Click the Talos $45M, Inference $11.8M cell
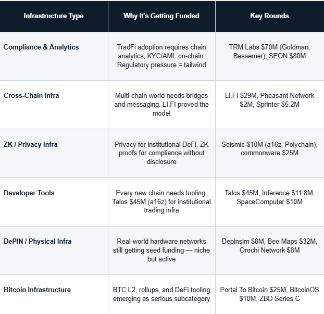Screen dimensions: 324x314 269,197
